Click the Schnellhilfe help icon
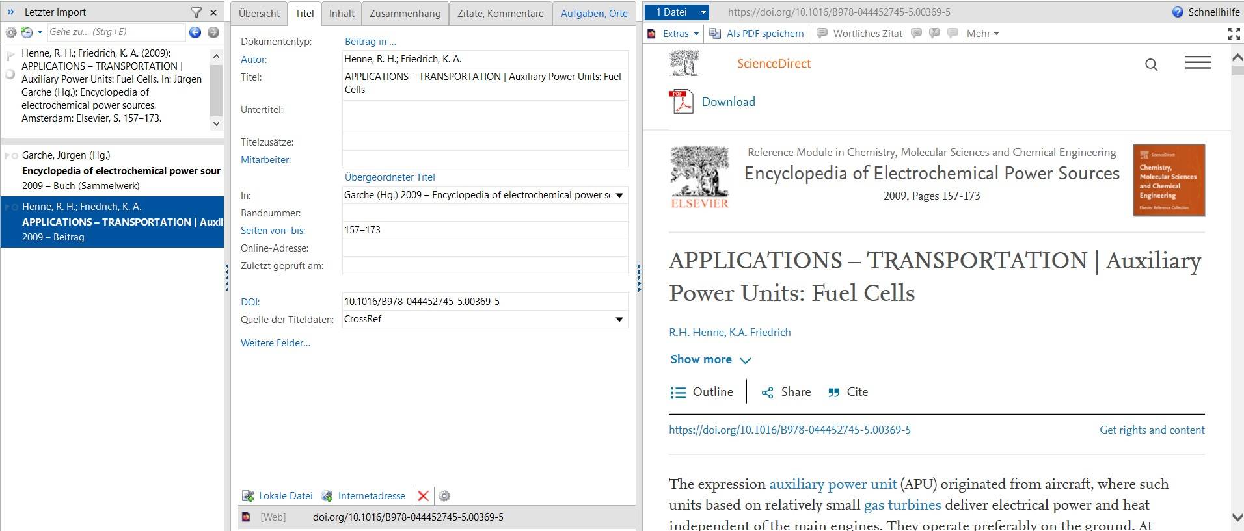The image size is (1244, 531). [1177, 12]
